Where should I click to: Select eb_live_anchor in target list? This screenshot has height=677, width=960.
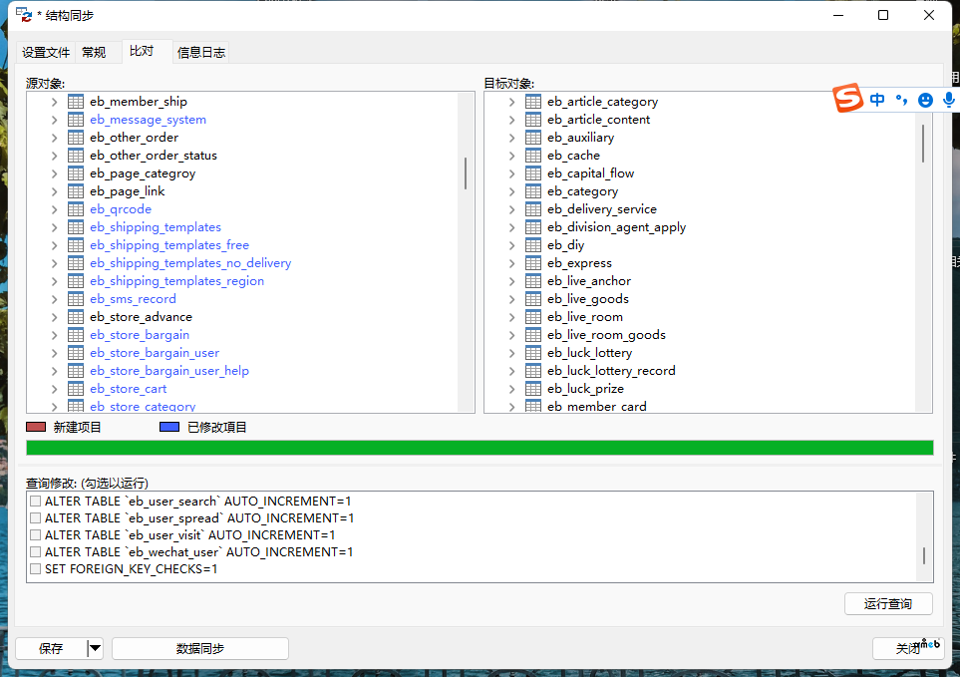click(589, 281)
